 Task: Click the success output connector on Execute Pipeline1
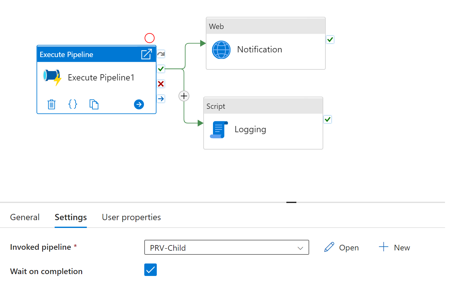pos(161,69)
